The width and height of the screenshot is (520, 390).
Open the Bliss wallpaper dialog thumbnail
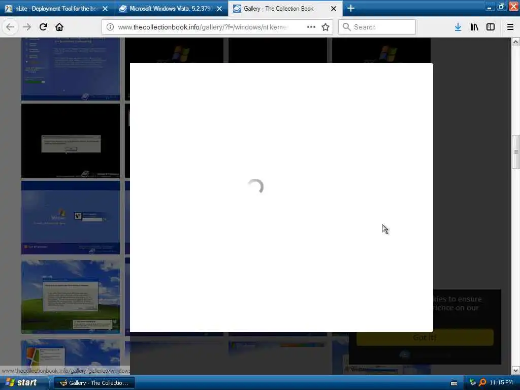[x=71, y=297]
